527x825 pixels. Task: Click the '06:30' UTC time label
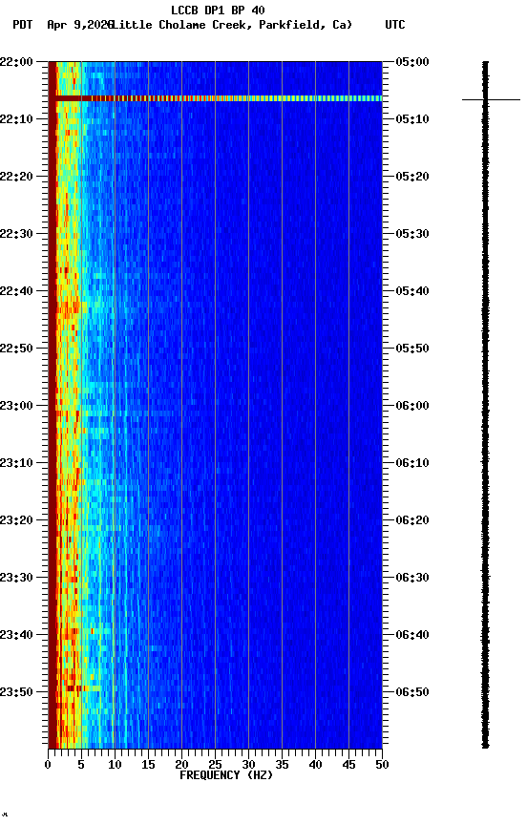[x=412, y=579]
